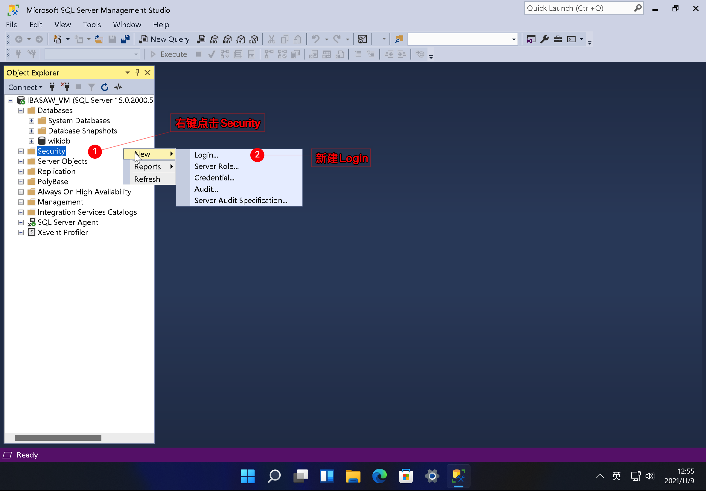This screenshot has height=491, width=706.
Task: Open Activity Monitor icon in Object Explorer
Action: click(x=118, y=87)
